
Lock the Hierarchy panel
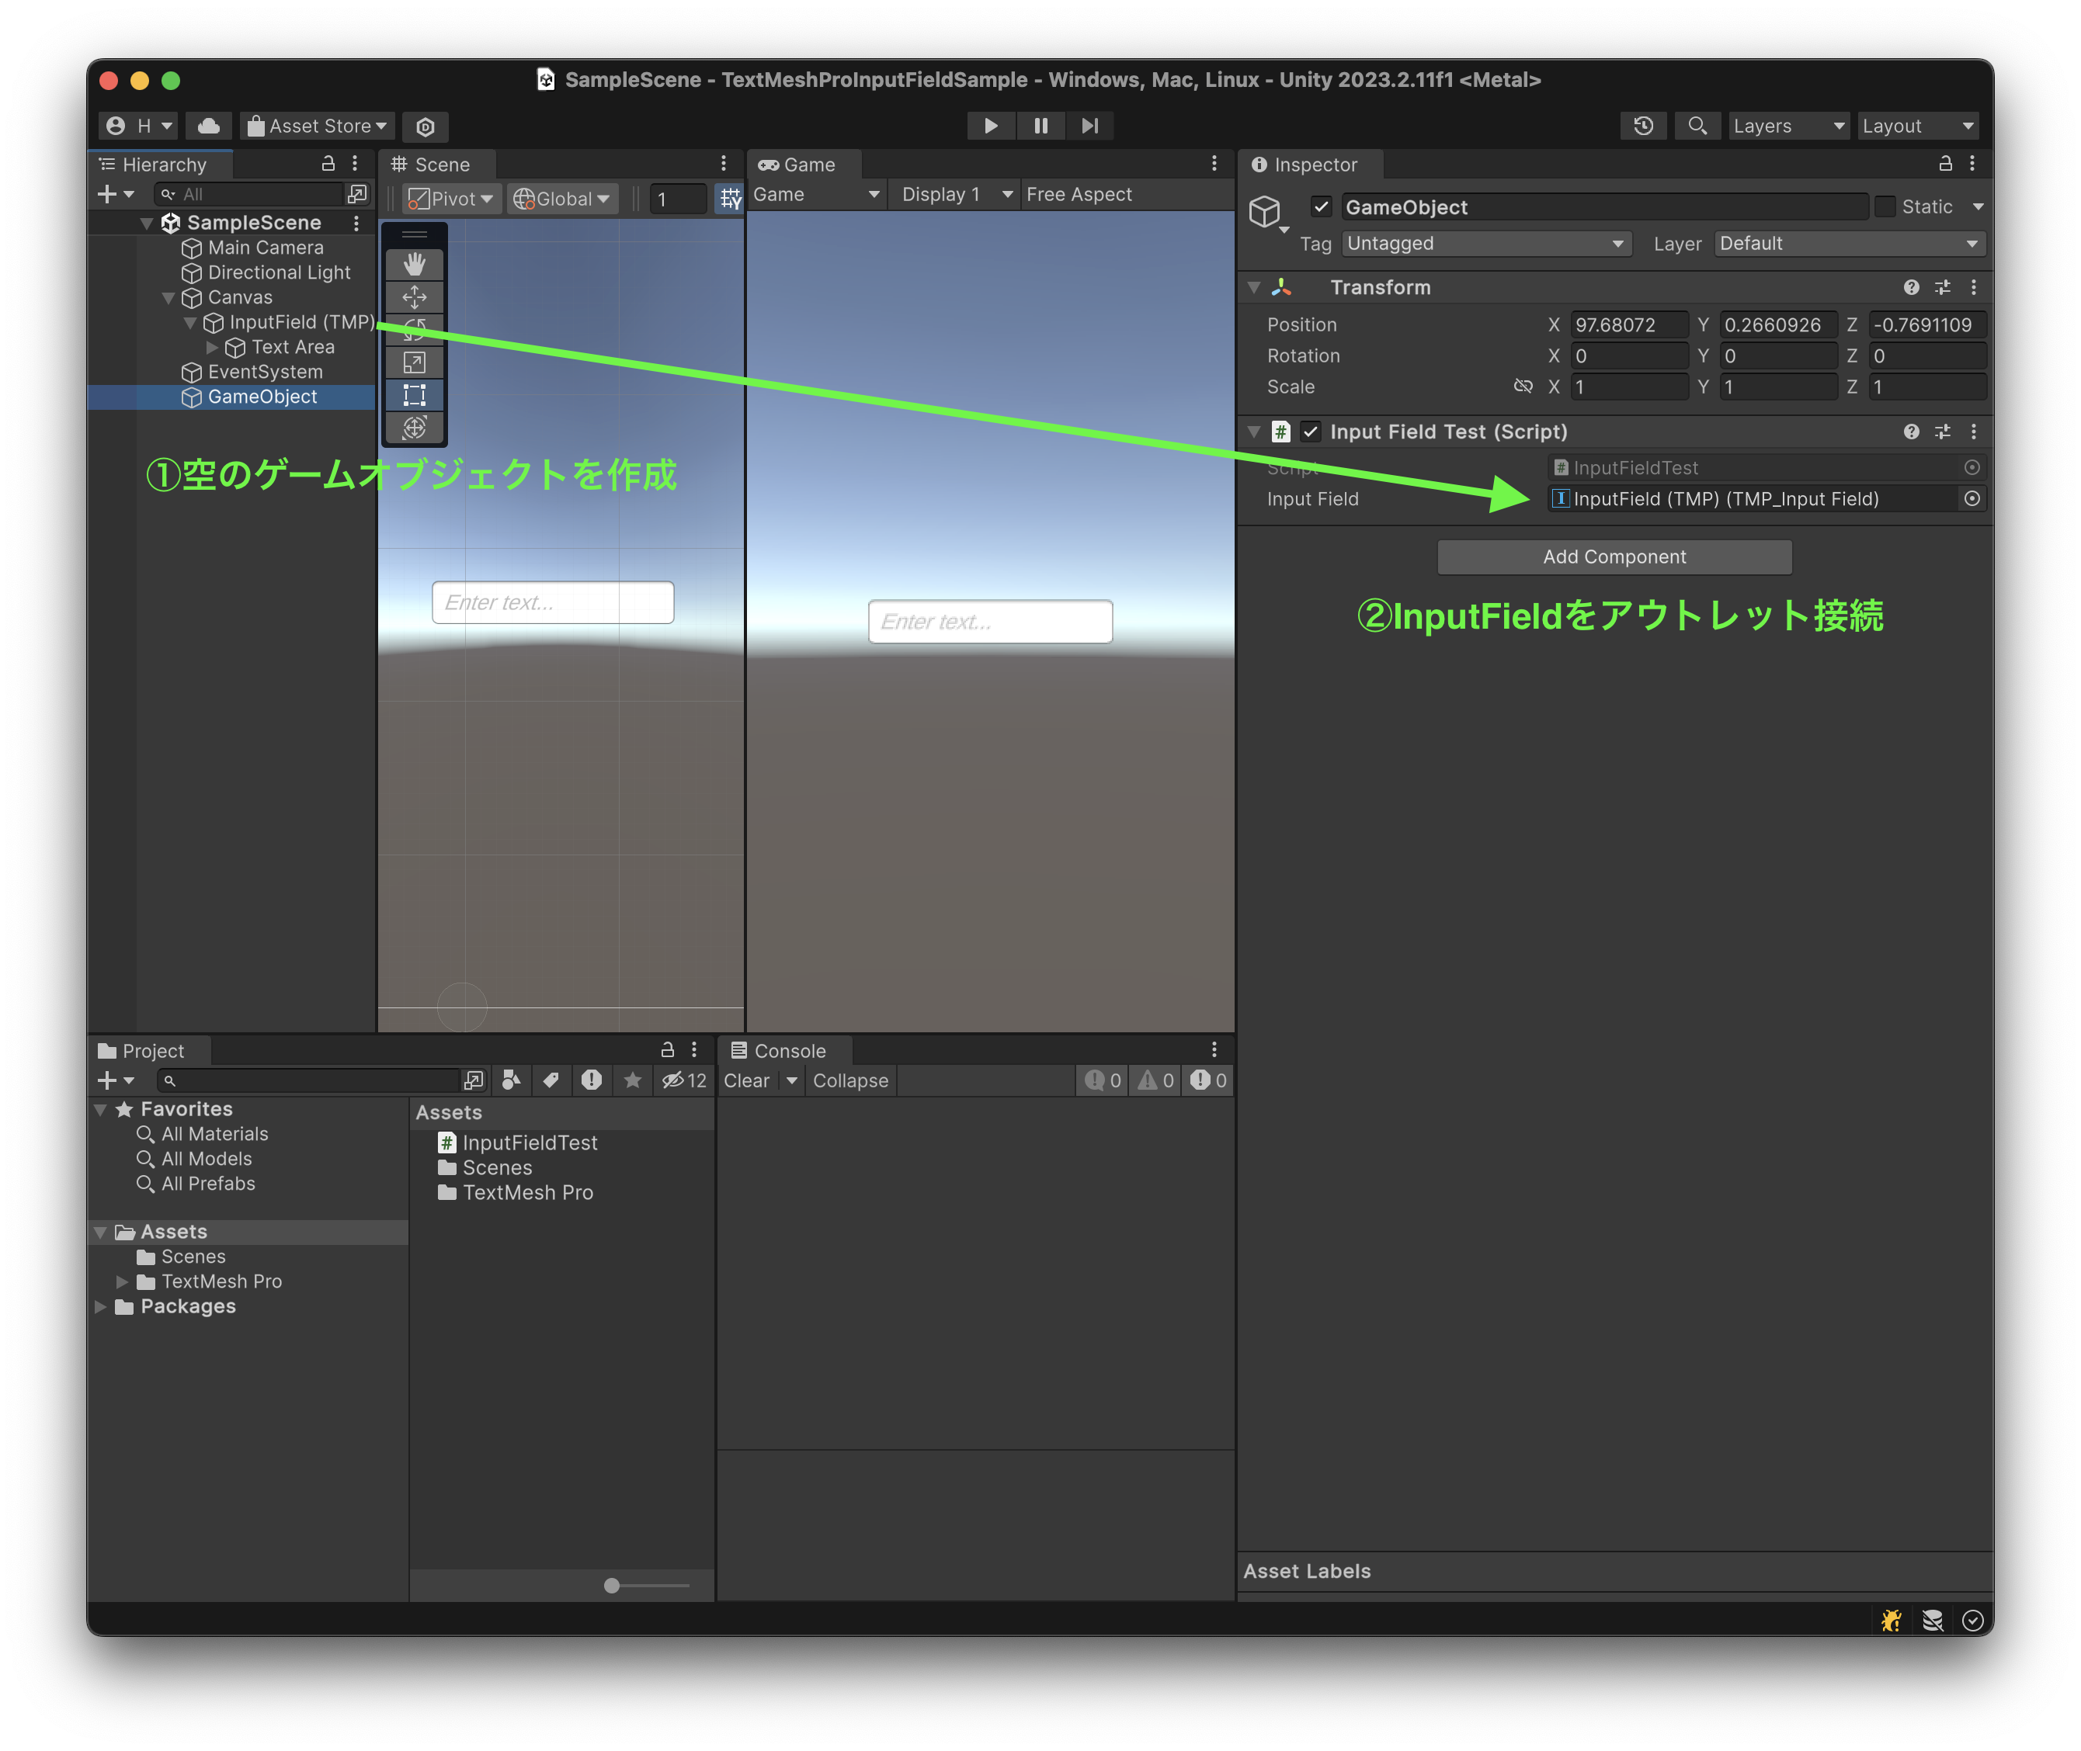click(x=328, y=164)
